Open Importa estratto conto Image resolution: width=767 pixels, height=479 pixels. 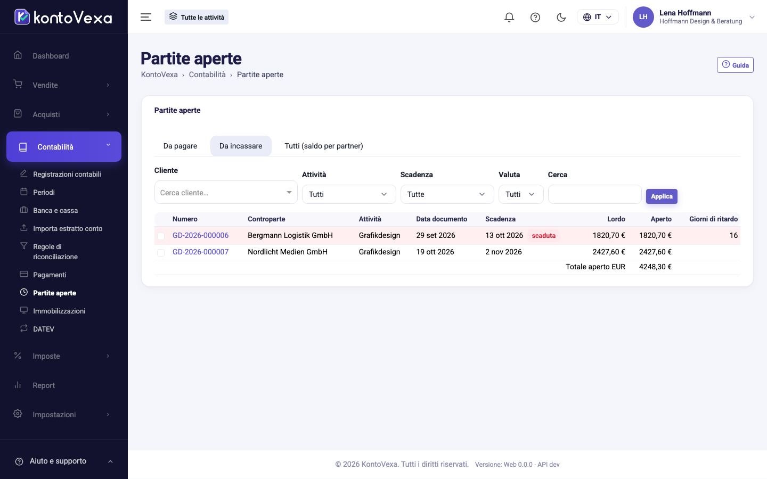pyautogui.click(x=68, y=228)
